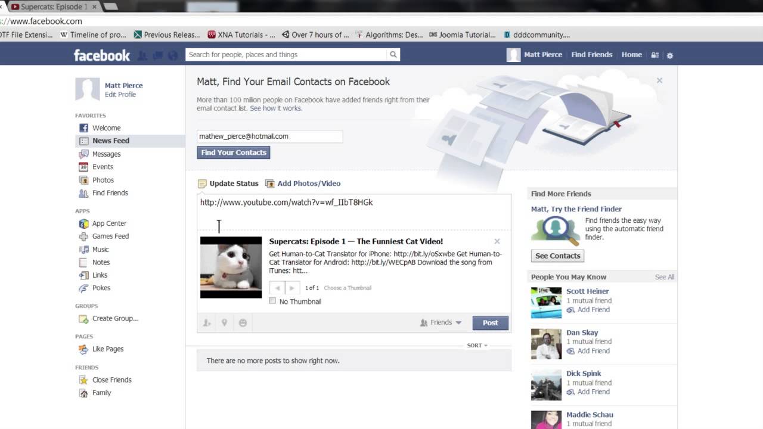Check the No Thumbnail checkbox

(272, 301)
